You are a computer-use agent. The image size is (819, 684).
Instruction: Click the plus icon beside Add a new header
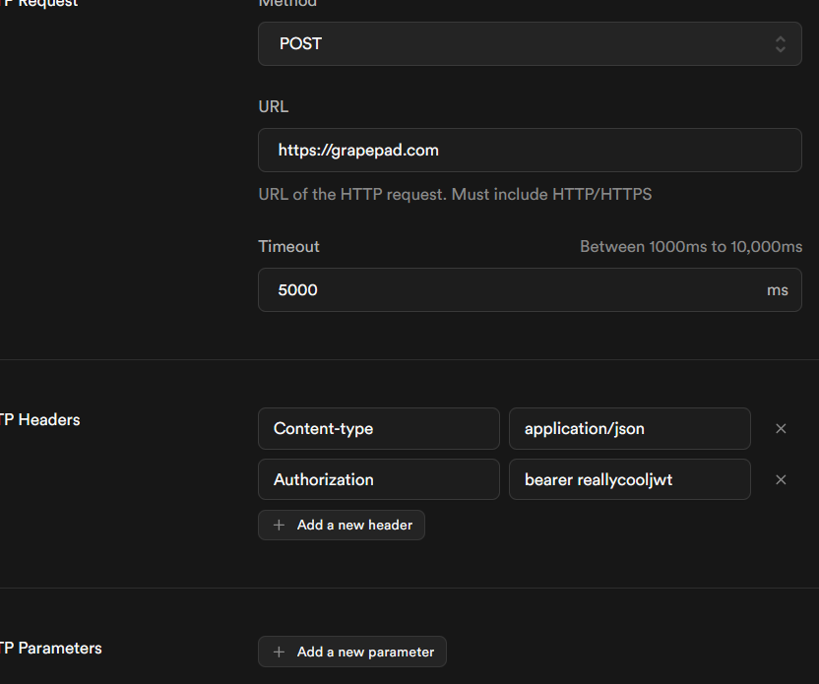tap(279, 526)
